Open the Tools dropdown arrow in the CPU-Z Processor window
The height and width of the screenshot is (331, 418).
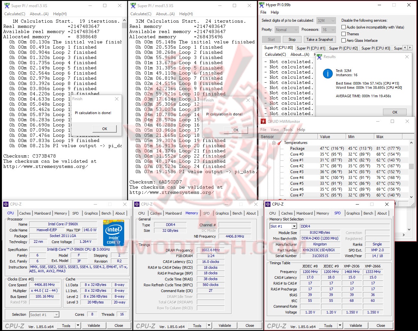(78, 325)
